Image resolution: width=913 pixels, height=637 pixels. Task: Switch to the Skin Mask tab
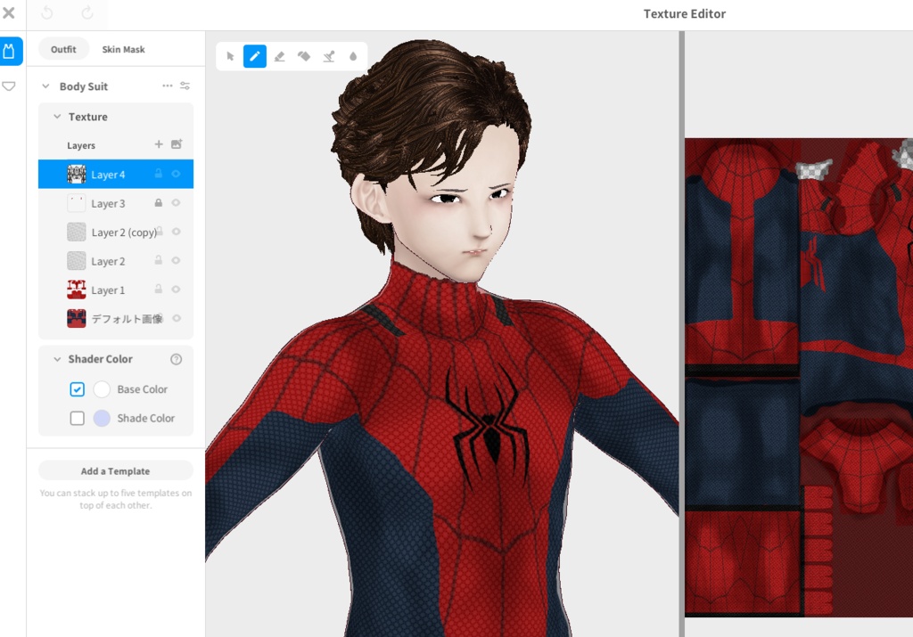(x=123, y=50)
